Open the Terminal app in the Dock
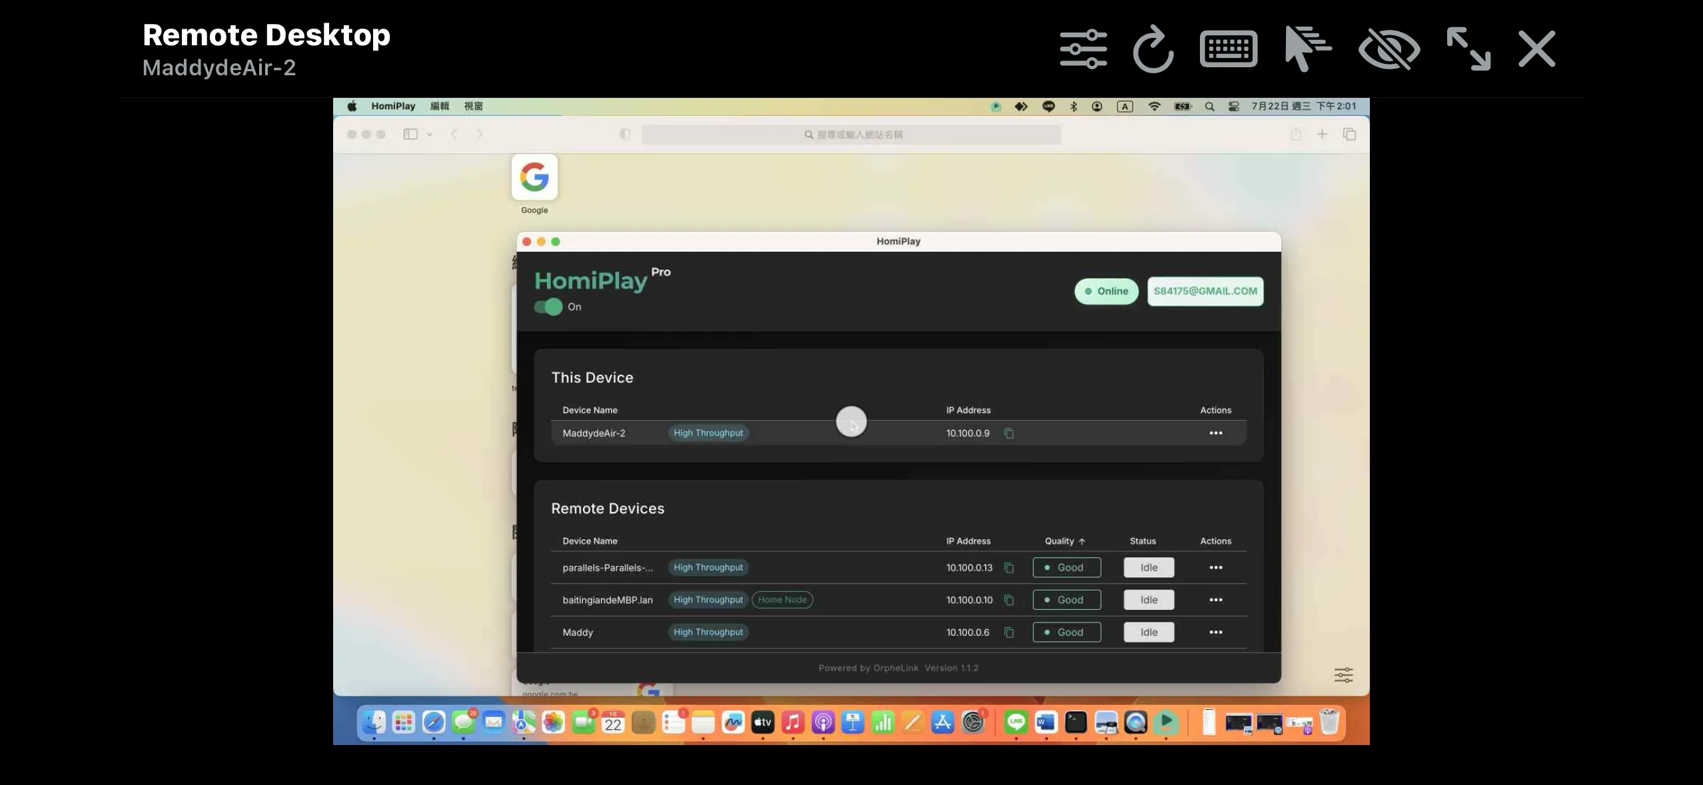 1076,722
